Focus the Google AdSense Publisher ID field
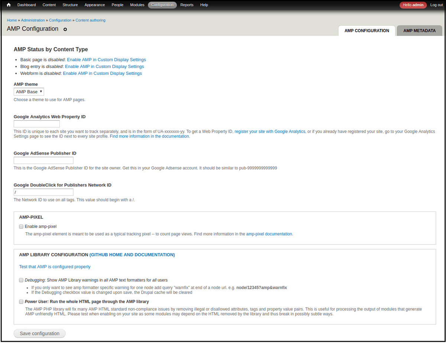The width and height of the screenshot is (446, 343). click(43, 161)
